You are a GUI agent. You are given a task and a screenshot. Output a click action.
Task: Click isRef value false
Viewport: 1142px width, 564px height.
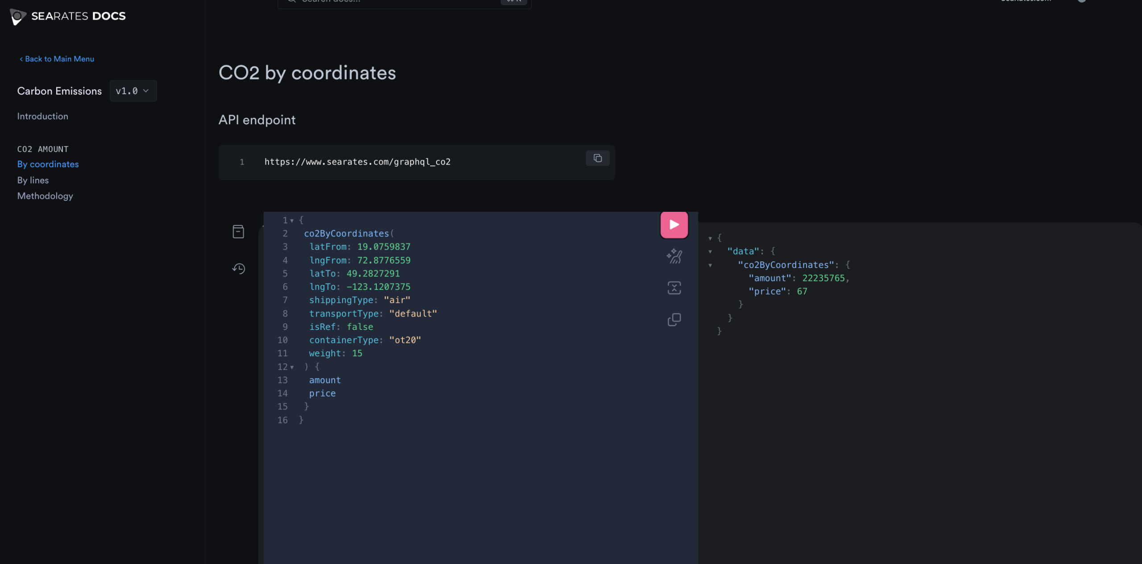pyautogui.click(x=360, y=327)
